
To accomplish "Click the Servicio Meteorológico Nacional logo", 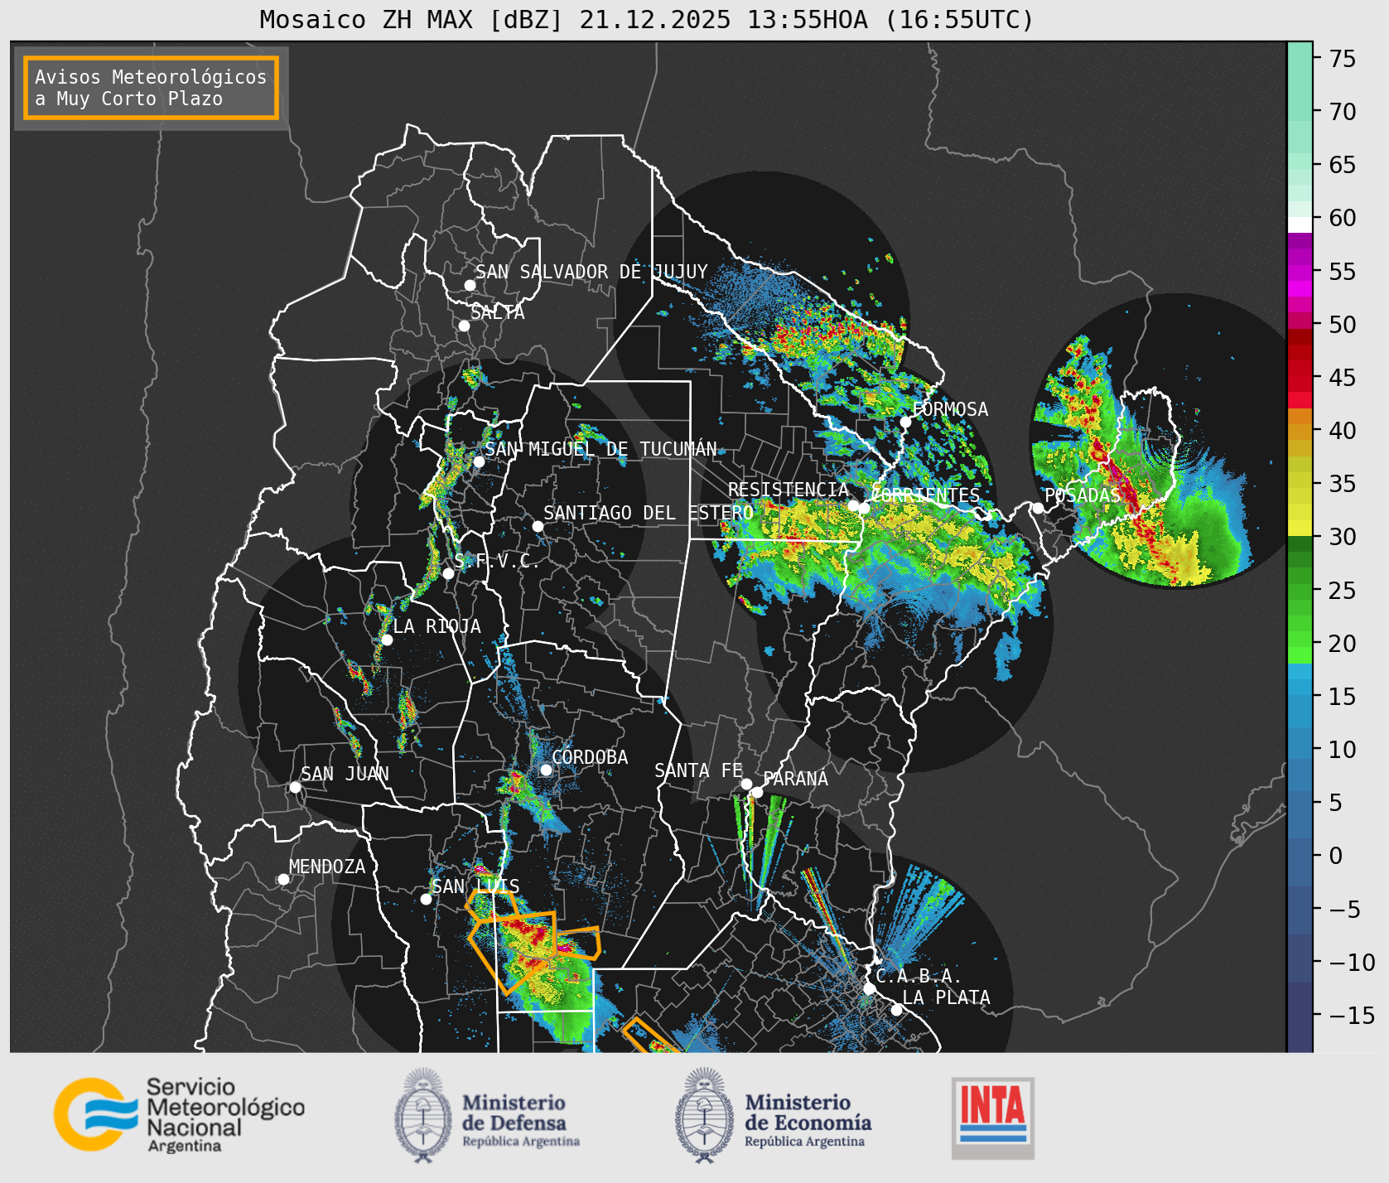I will (x=180, y=1114).
